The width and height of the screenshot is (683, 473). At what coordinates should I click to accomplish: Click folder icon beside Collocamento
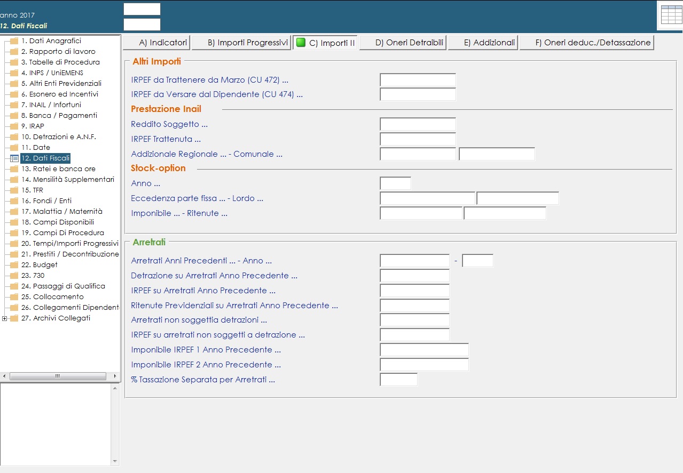14,297
